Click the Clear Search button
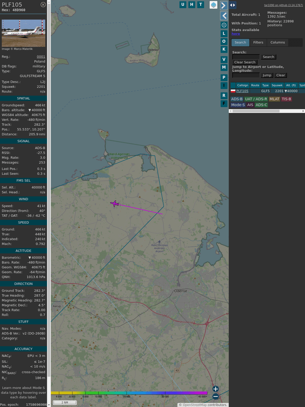Viewport: 305px width, 407px height. tap(245, 62)
